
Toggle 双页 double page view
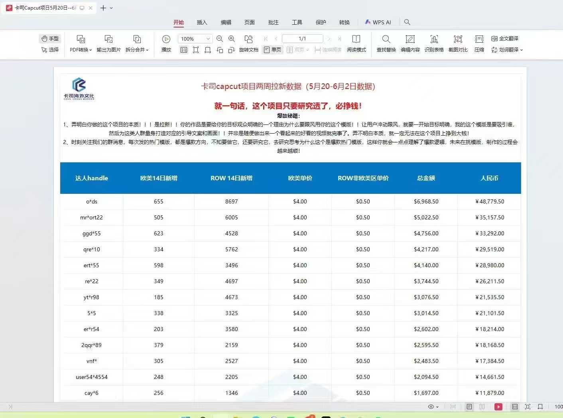pos(297,50)
